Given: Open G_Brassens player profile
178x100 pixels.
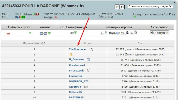Looking at the screenshot, I should coord(77,59).
